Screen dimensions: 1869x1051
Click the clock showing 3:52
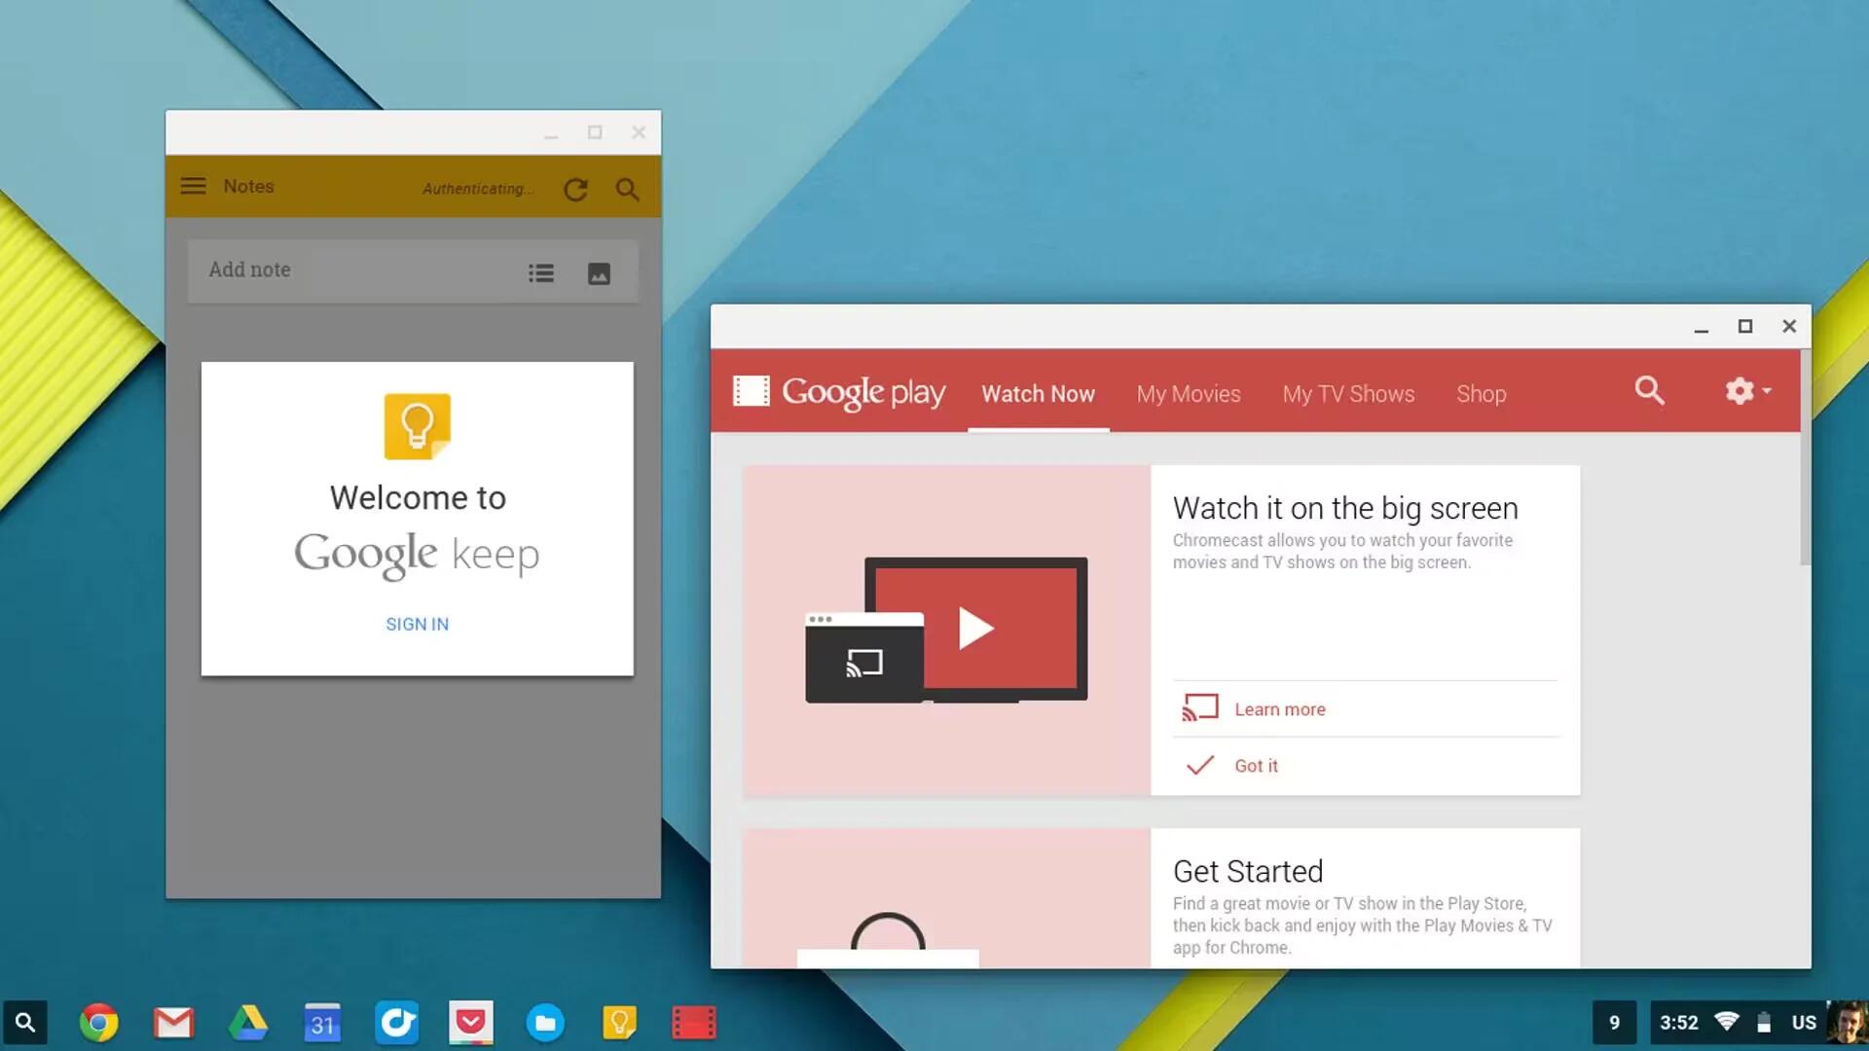coord(1679,1023)
